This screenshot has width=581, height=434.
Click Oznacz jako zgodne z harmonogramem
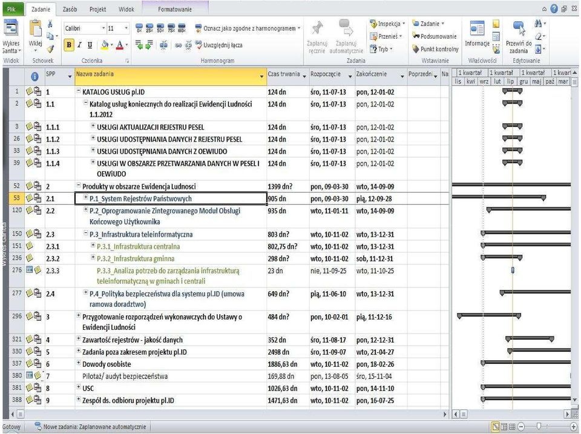click(x=247, y=28)
